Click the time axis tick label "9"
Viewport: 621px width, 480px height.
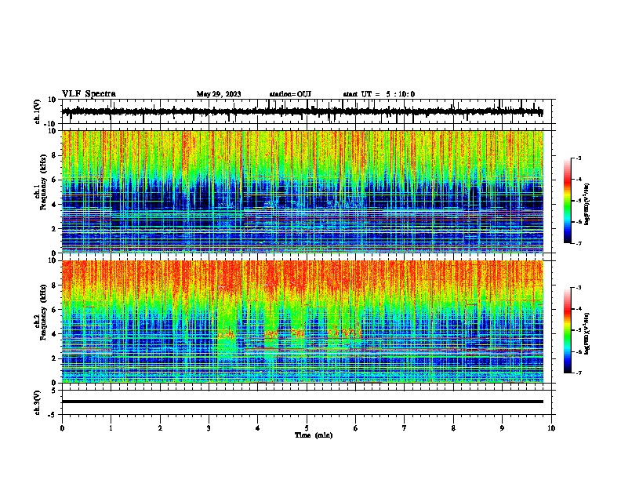(x=502, y=428)
